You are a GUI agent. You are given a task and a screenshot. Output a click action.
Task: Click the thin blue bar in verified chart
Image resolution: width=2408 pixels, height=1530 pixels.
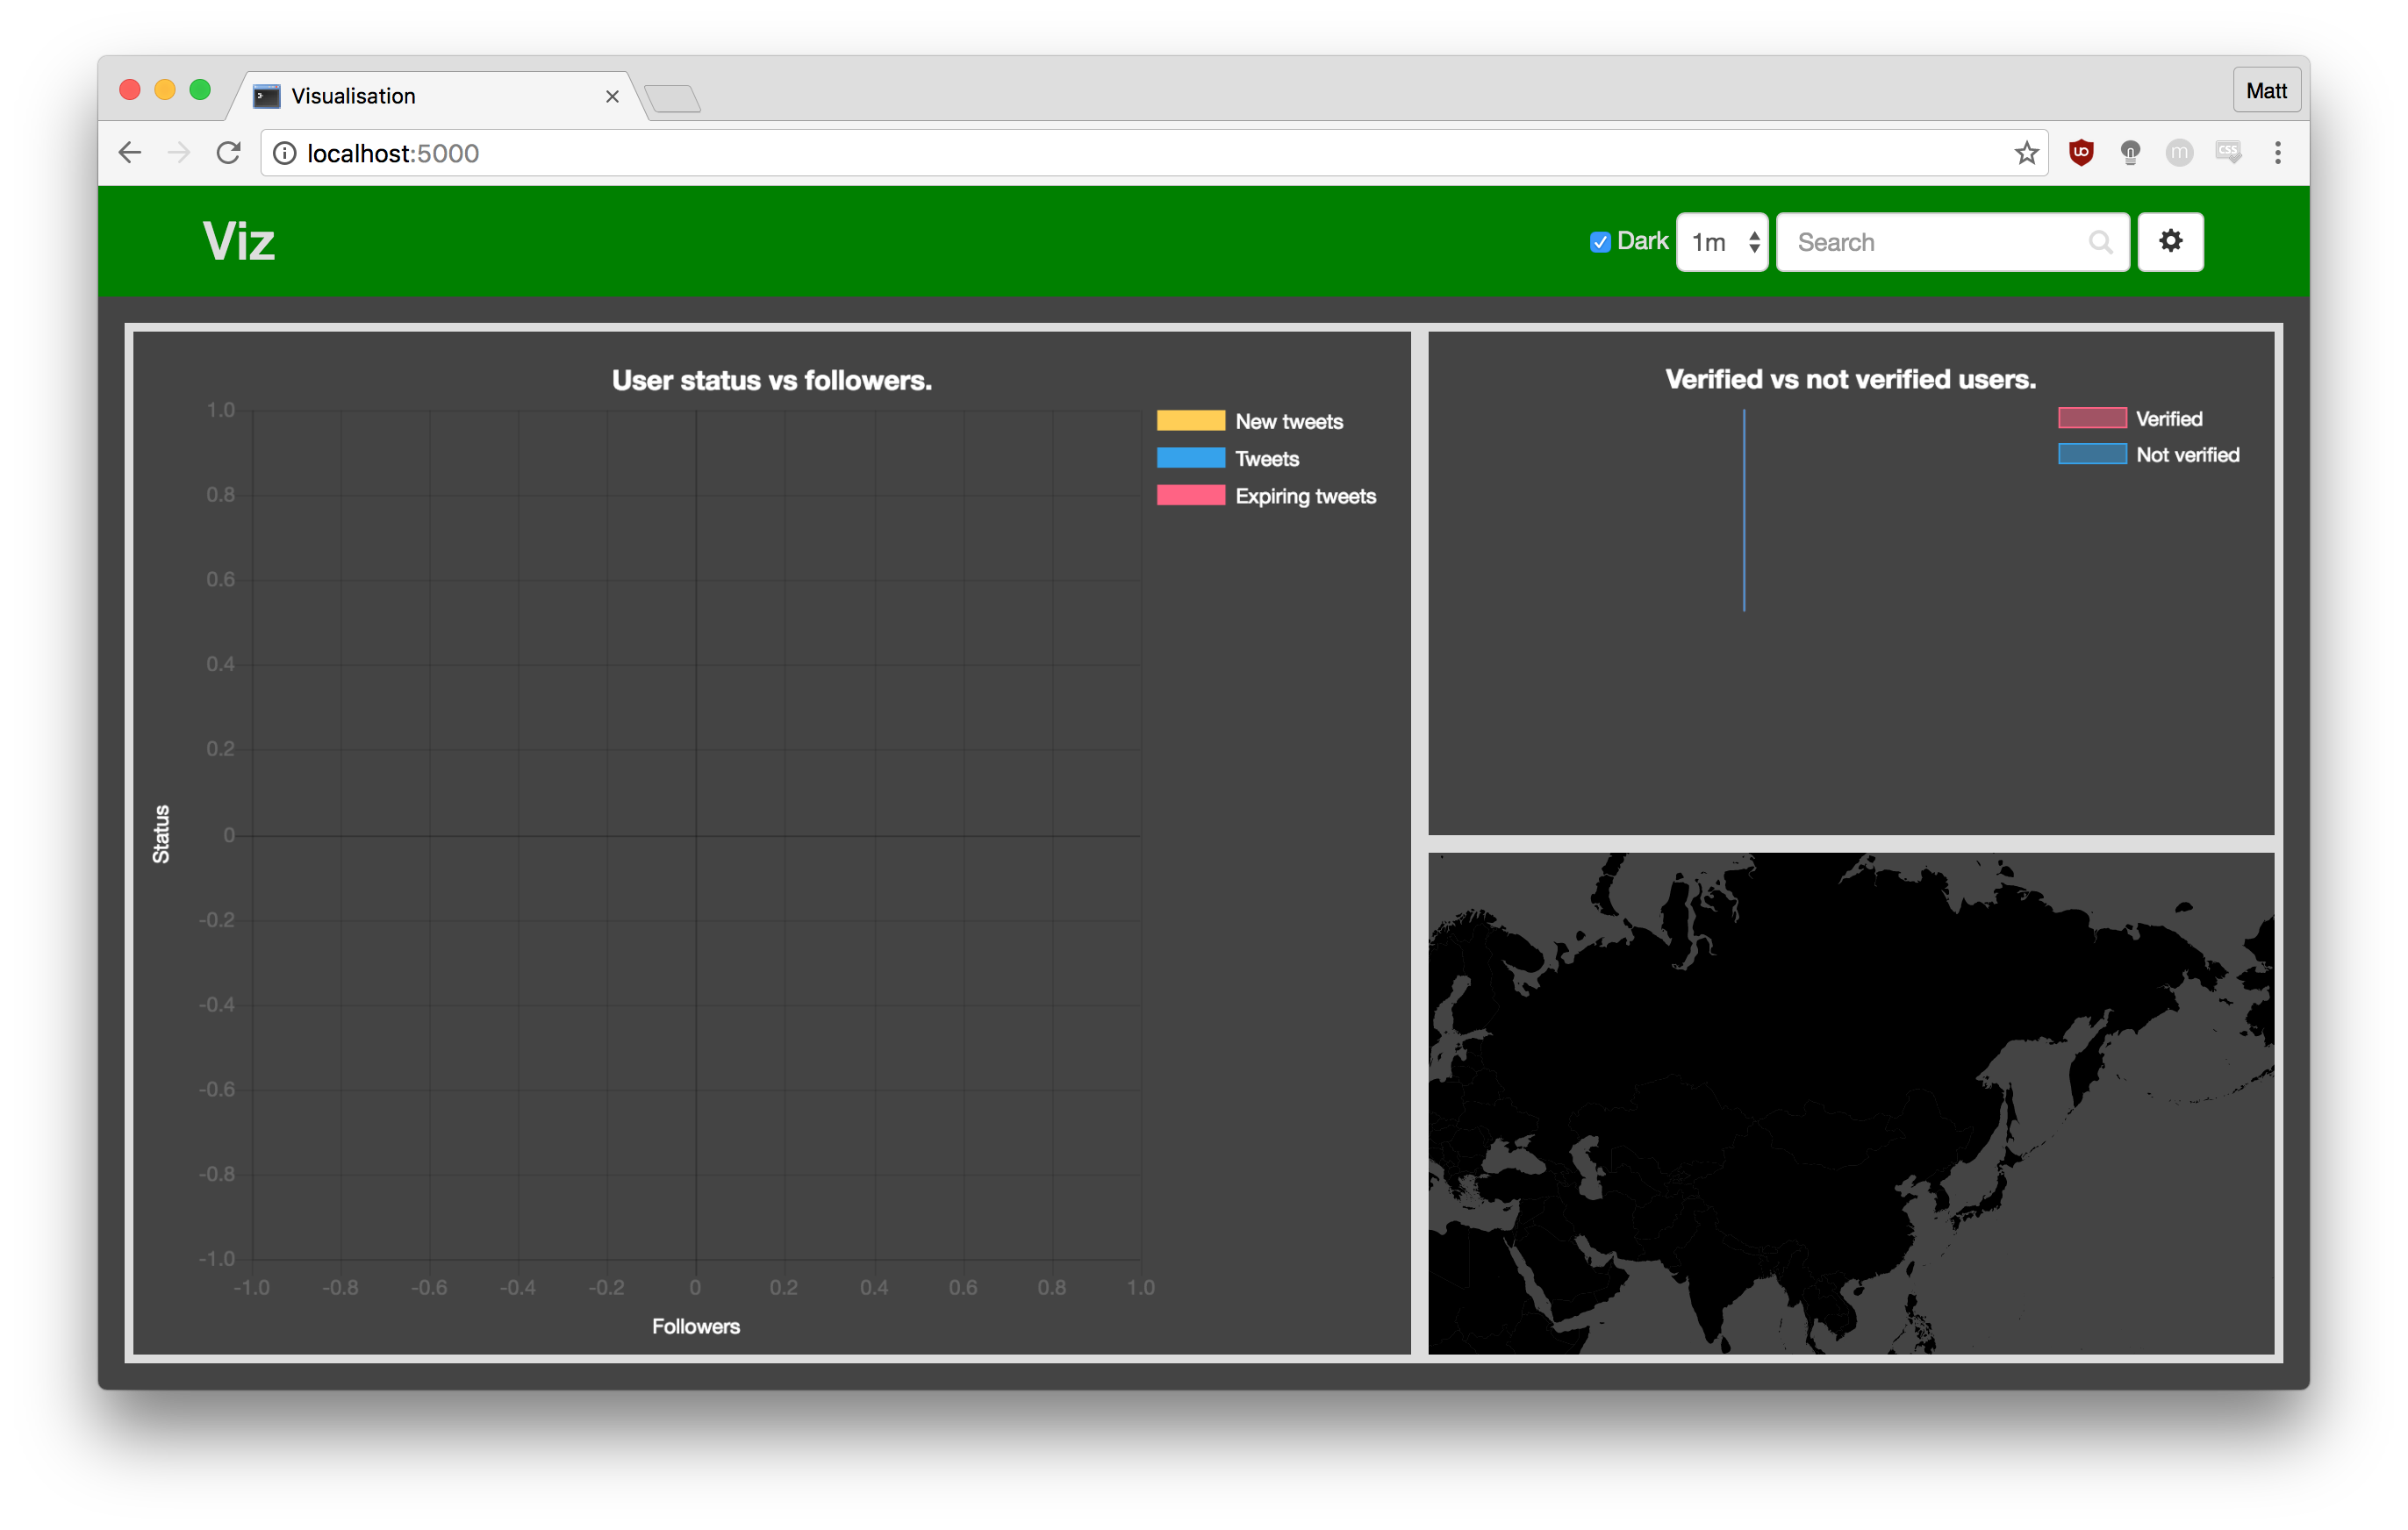tap(1744, 510)
